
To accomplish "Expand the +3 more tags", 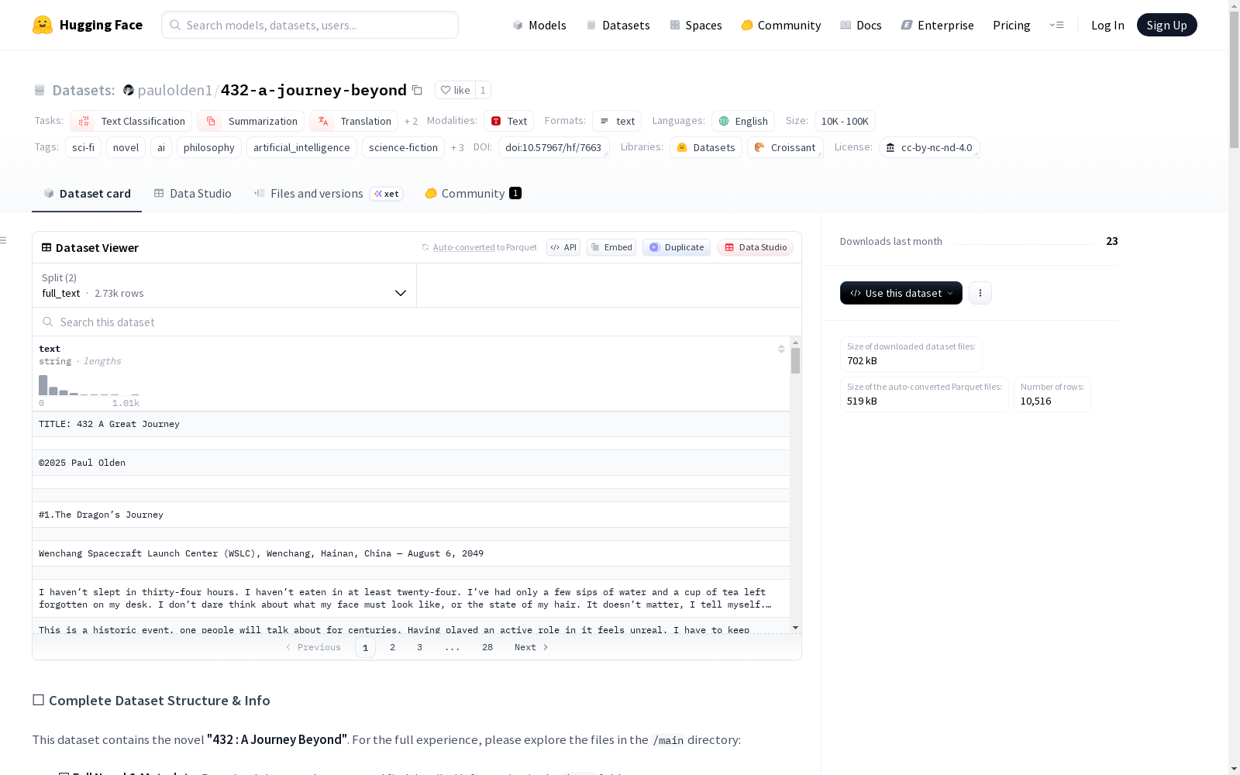I will (457, 147).
